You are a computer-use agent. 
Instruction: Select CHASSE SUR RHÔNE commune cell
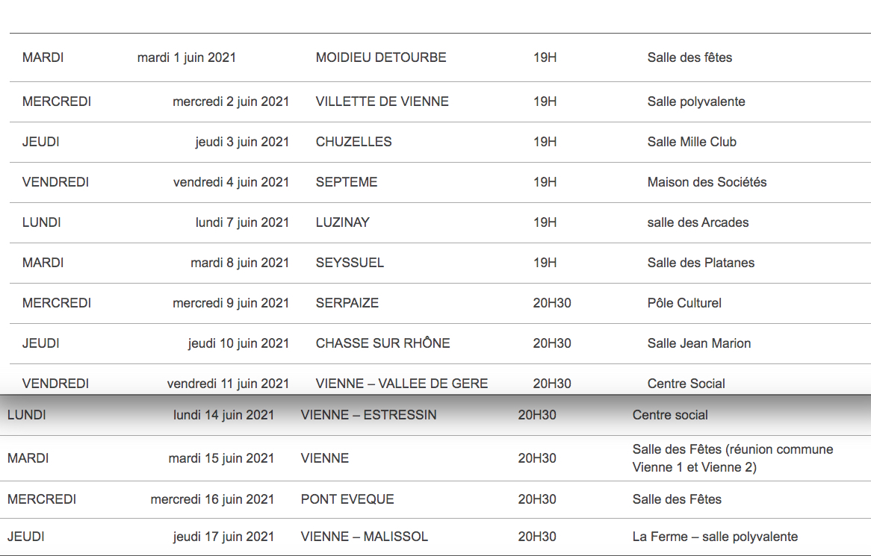[x=382, y=343]
